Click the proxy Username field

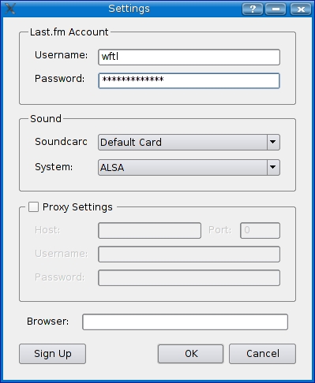click(x=189, y=254)
